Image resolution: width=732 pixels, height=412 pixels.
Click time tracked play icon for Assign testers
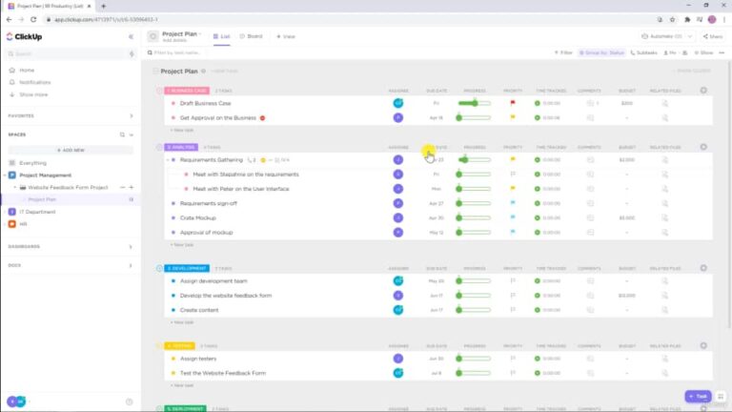538,358
